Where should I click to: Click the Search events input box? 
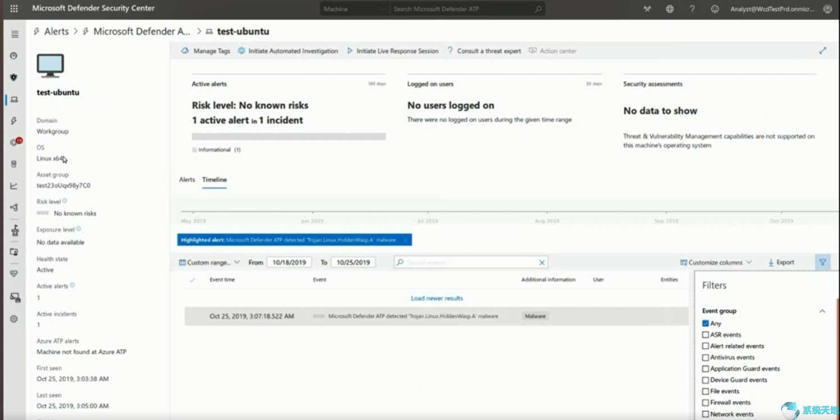click(471, 262)
